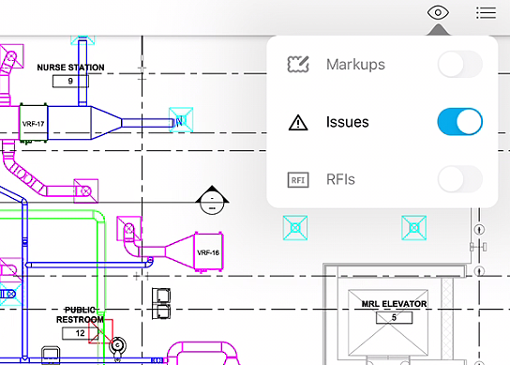Click the cyan diffuser beside the blue duct
This screenshot has width=510, height=365.
181,120
